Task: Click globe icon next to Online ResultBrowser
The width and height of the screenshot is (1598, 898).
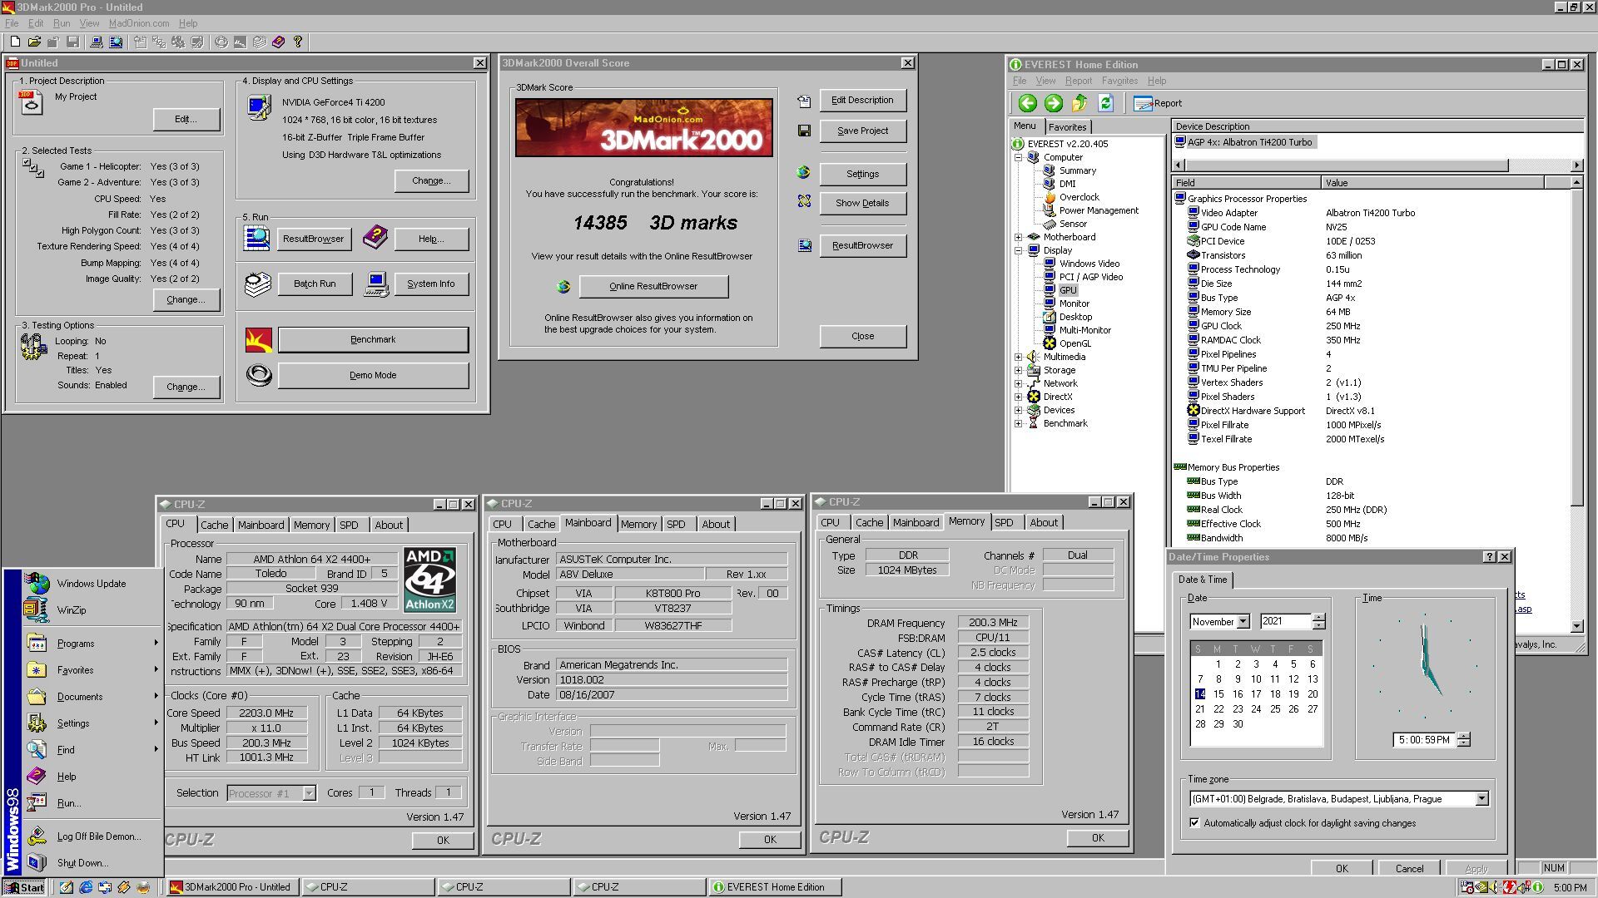Action: [563, 286]
